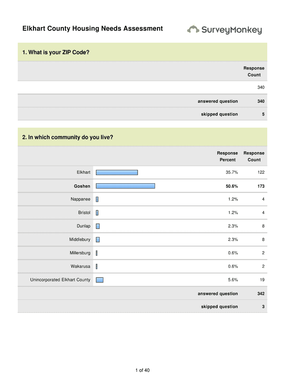The image size is (285, 380).
Task: Click the Goshen 50.6% percentage value
Action: click(232, 186)
